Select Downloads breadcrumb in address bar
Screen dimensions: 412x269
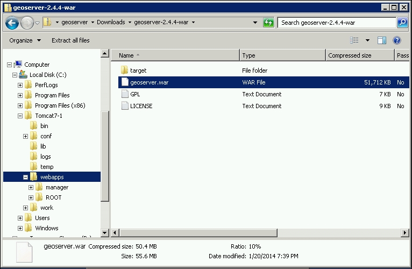tap(111, 23)
